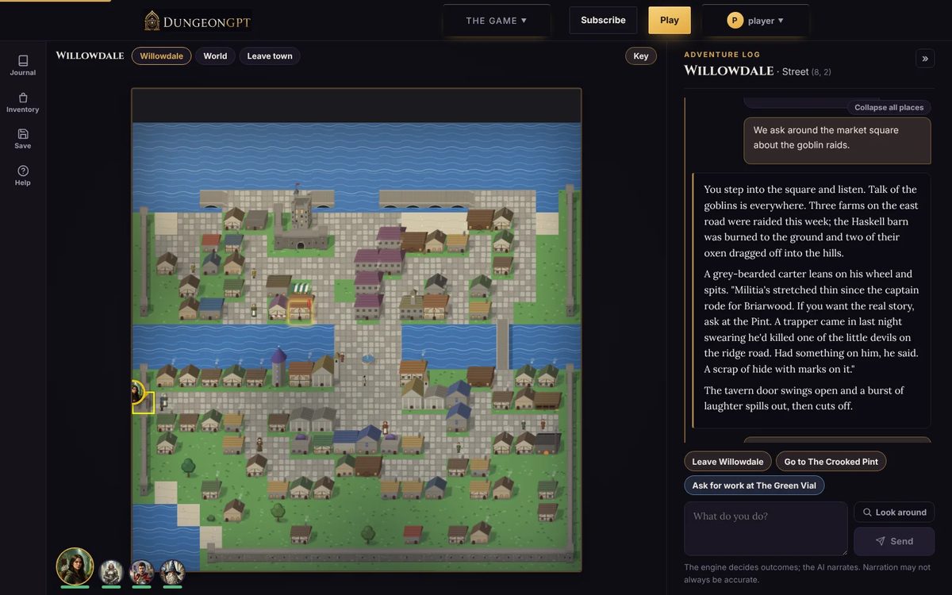
Task: Open THE GAME dropdown menu
Action: [x=497, y=21]
